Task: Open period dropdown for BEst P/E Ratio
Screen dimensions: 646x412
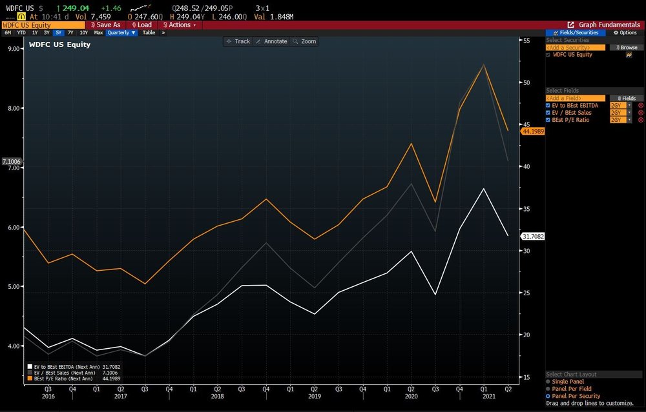Action: tap(629, 120)
